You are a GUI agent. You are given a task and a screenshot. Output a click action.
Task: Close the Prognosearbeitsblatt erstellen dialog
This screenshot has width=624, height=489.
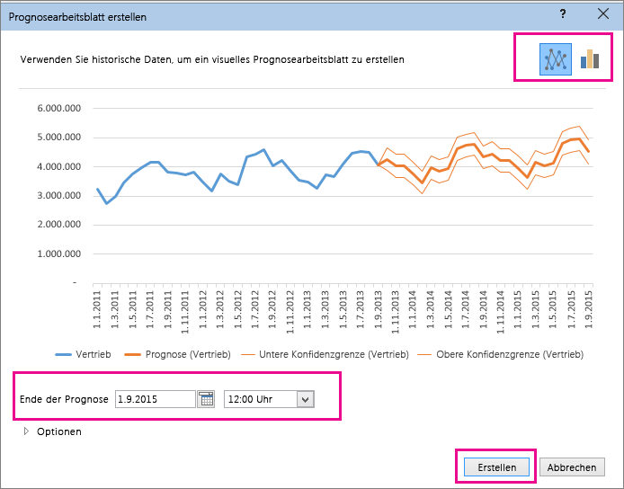tap(603, 13)
